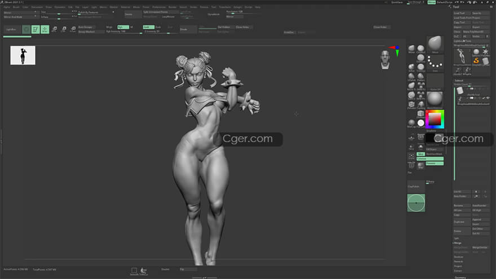Adjust the DynaMesh Resolution 128 slider
Screen dimensions: 496x279
(x=243, y=12)
